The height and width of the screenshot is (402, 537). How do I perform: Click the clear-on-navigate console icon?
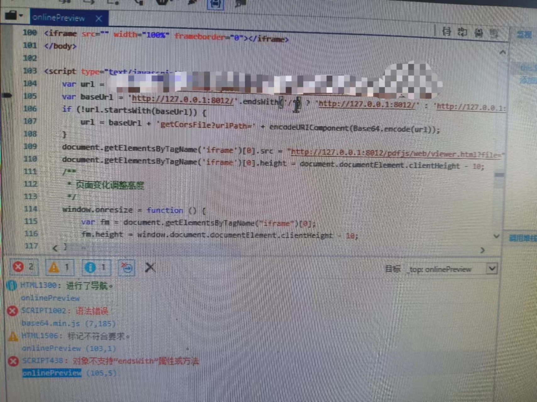point(127,268)
